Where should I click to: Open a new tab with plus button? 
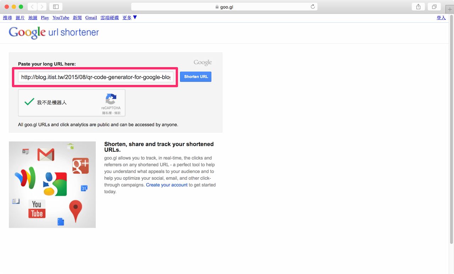pyautogui.click(x=450, y=9)
